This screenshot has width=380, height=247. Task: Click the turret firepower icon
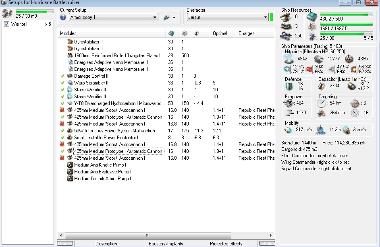(x=289, y=103)
